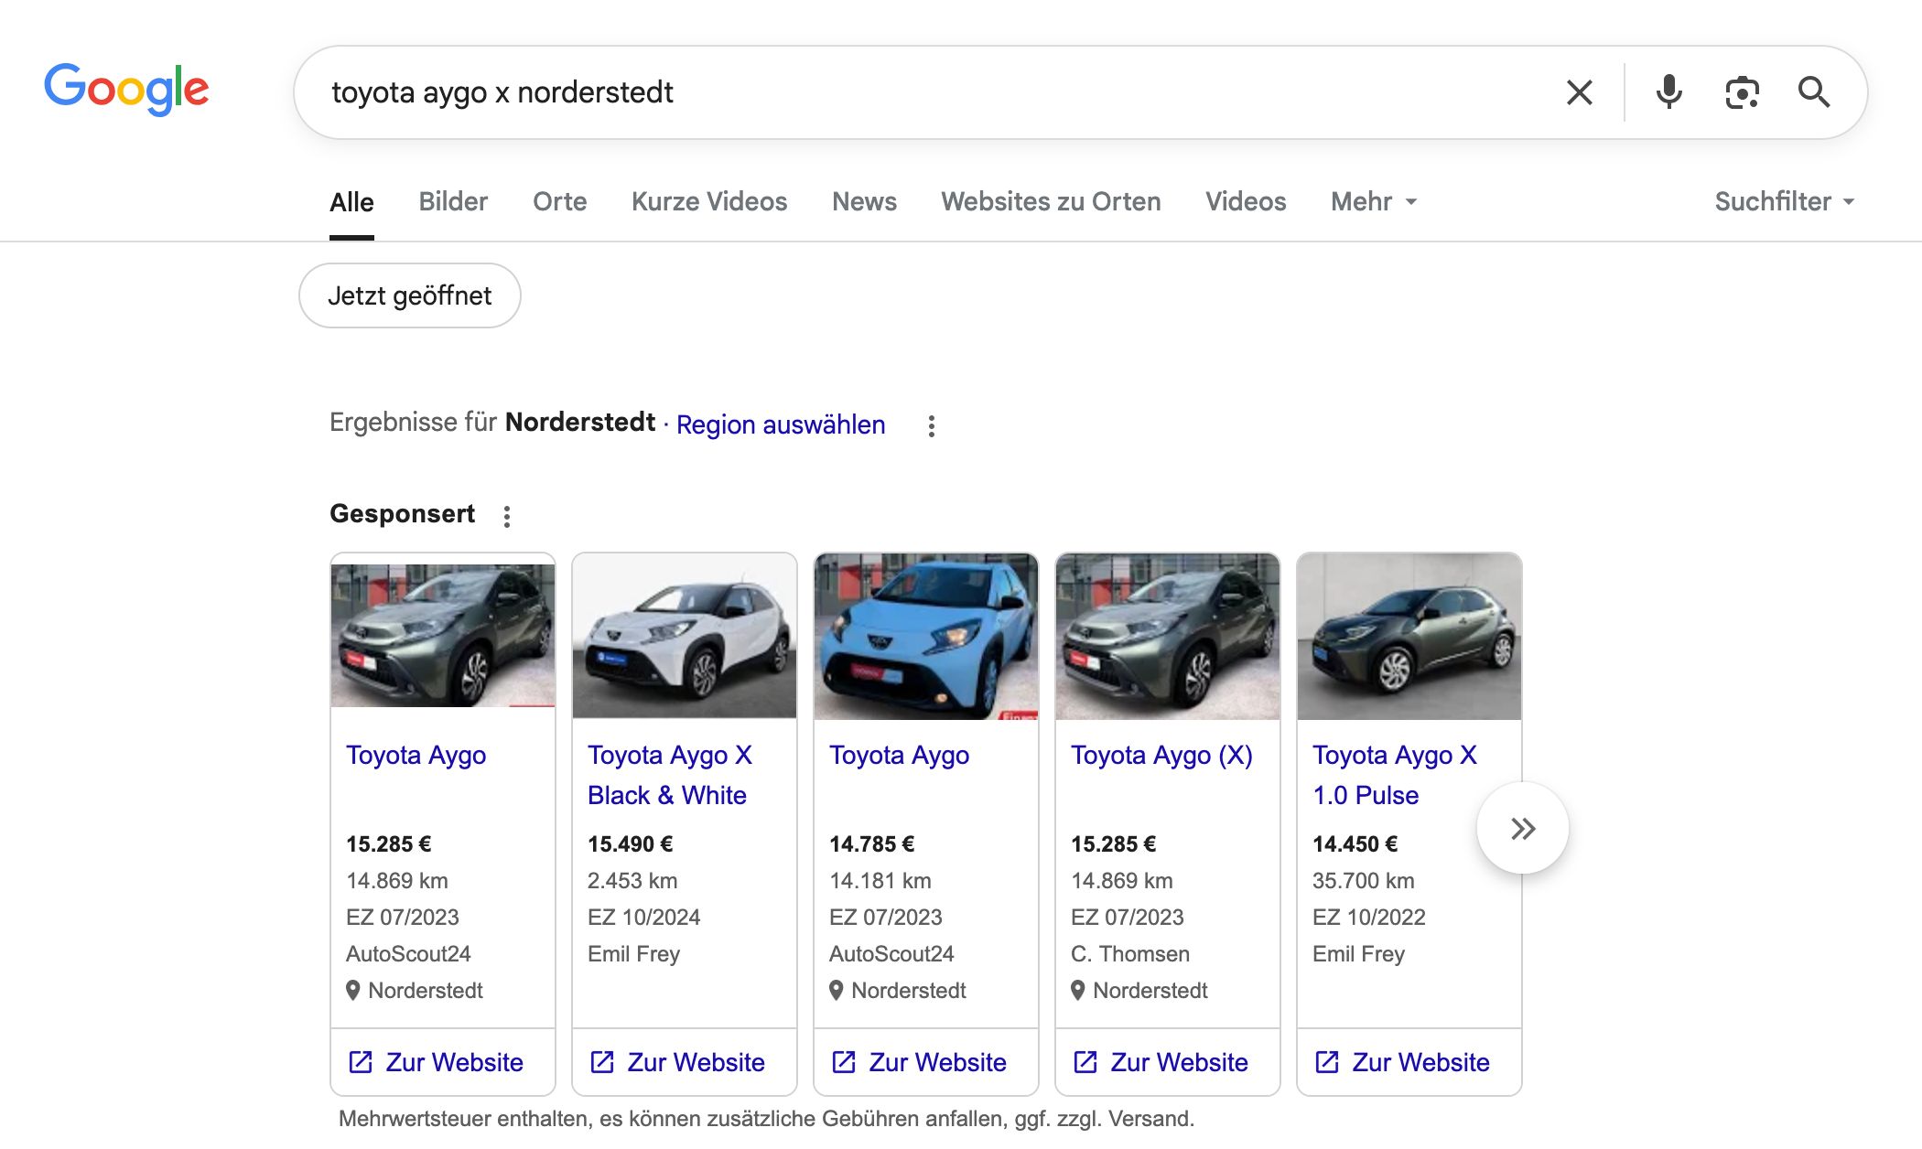1922x1149 pixels.
Task: Open the Toyota Aygo 14.785 € listing title
Action: coord(899,755)
